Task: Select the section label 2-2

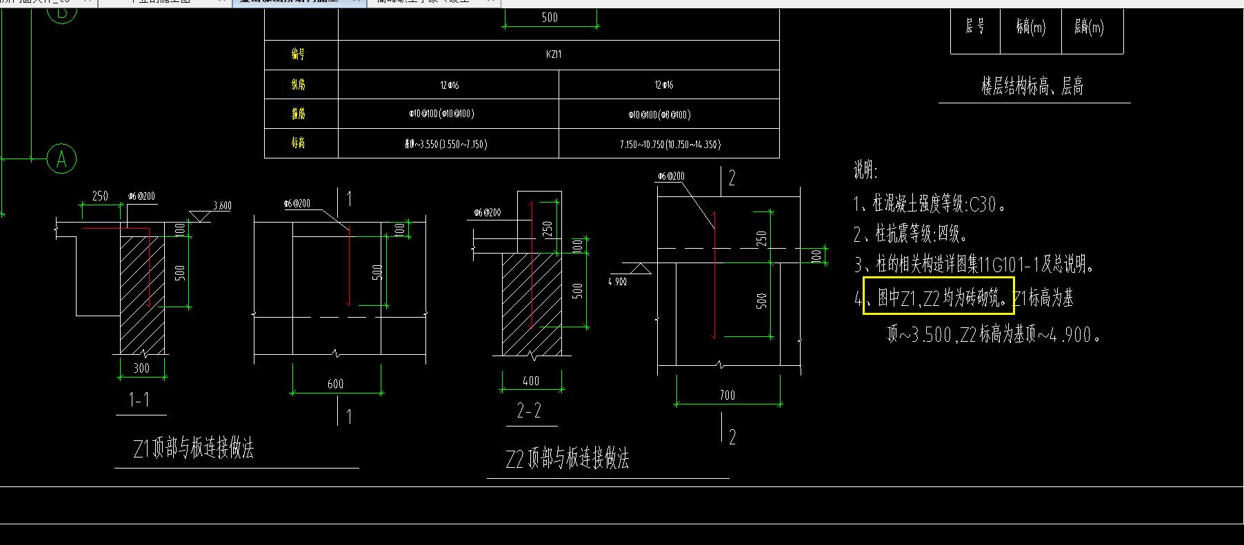Action: pos(530,411)
